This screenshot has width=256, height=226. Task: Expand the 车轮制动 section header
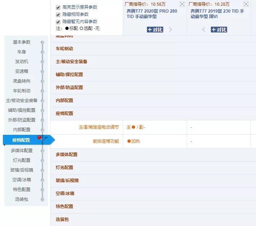click(x=153, y=49)
